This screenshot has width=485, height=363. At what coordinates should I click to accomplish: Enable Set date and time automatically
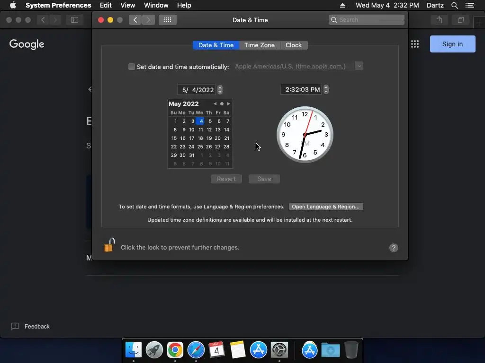point(132,67)
